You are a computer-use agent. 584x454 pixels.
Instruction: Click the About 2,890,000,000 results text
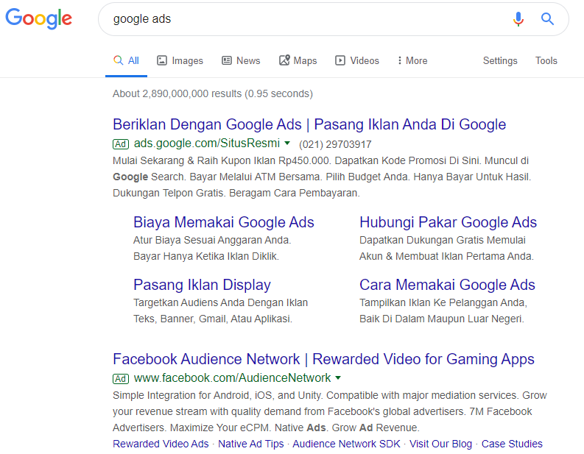213,93
